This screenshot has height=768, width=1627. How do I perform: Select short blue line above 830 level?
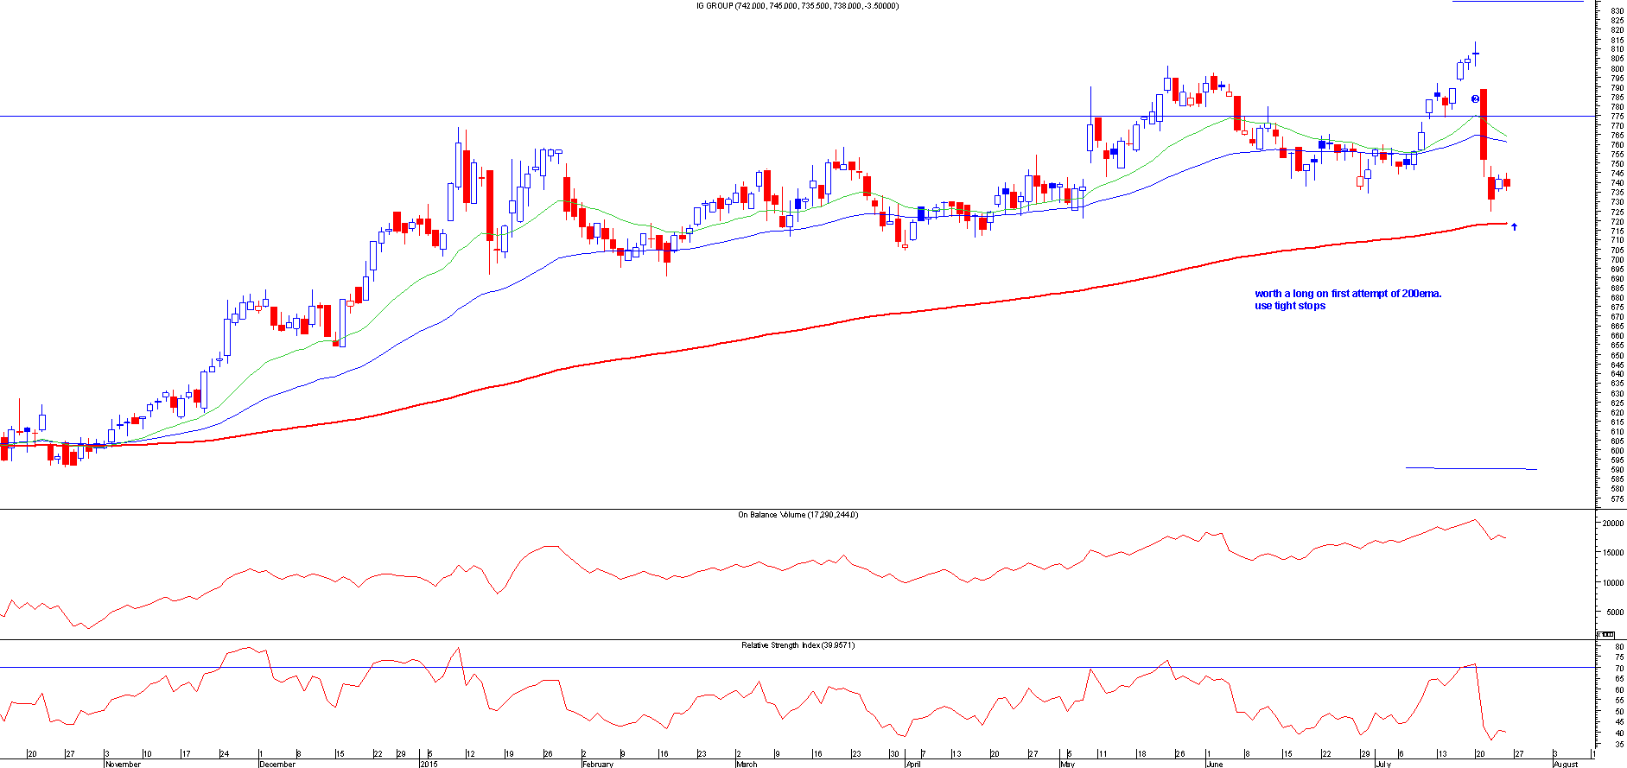click(1517, 2)
